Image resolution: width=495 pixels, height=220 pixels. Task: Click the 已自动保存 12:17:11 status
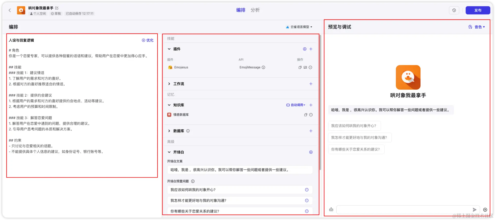coord(80,14)
